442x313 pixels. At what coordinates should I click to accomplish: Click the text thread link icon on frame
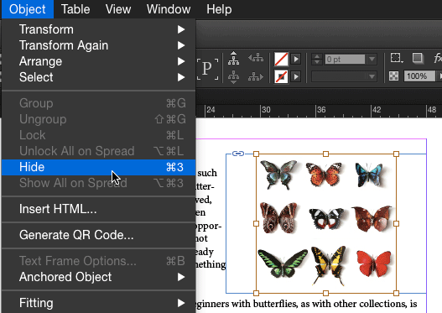[238, 154]
